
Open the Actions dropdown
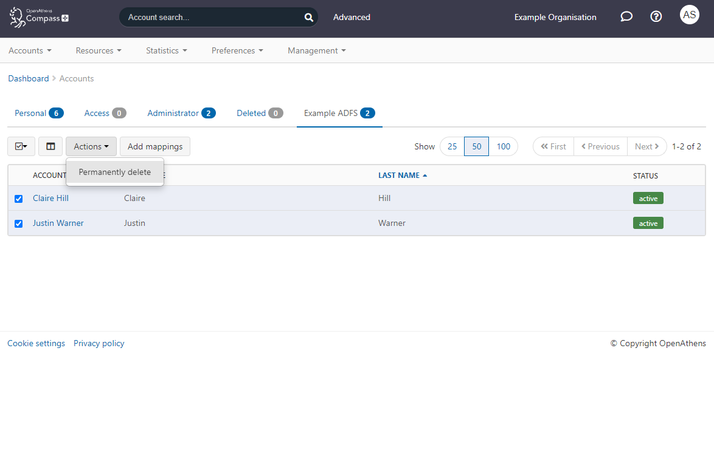point(91,146)
